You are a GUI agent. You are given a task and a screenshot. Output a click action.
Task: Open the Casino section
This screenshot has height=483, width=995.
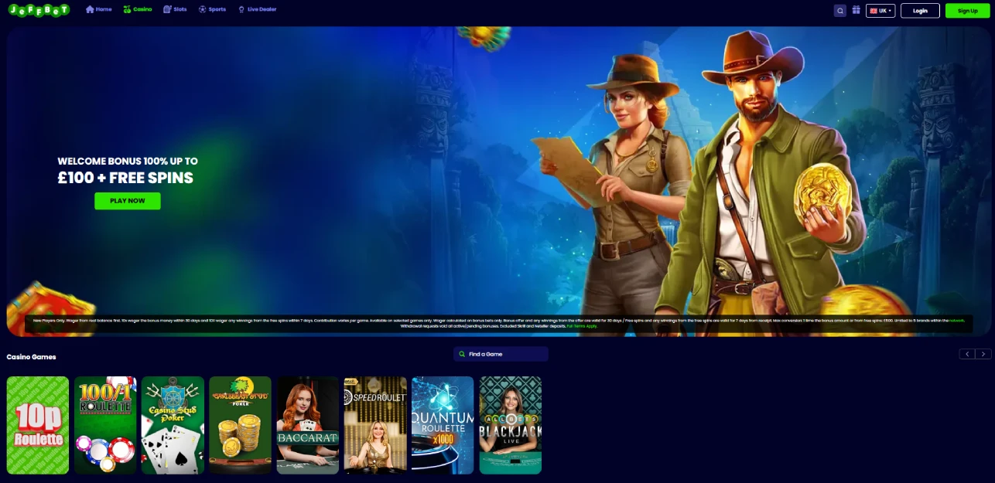click(x=138, y=9)
